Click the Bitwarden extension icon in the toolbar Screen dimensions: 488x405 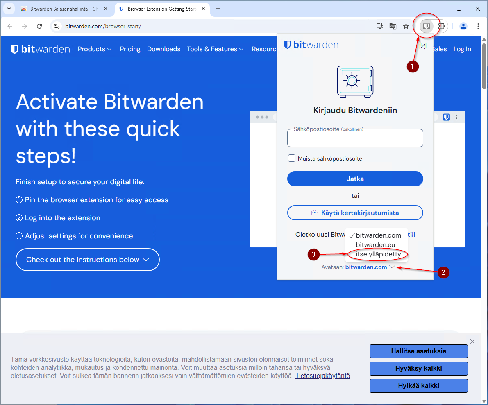pos(427,26)
